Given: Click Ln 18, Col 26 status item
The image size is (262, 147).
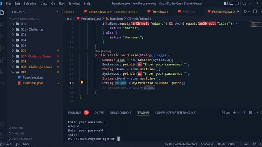Looking at the screenshot, I should point(181,144).
